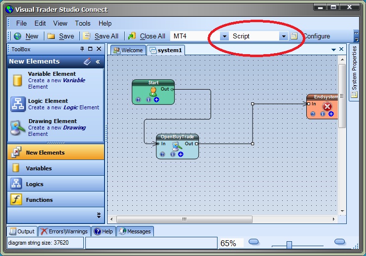The height and width of the screenshot is (256, 366).
Task: Open the document tab list dropdown arrow
Action: pos(333,50)
